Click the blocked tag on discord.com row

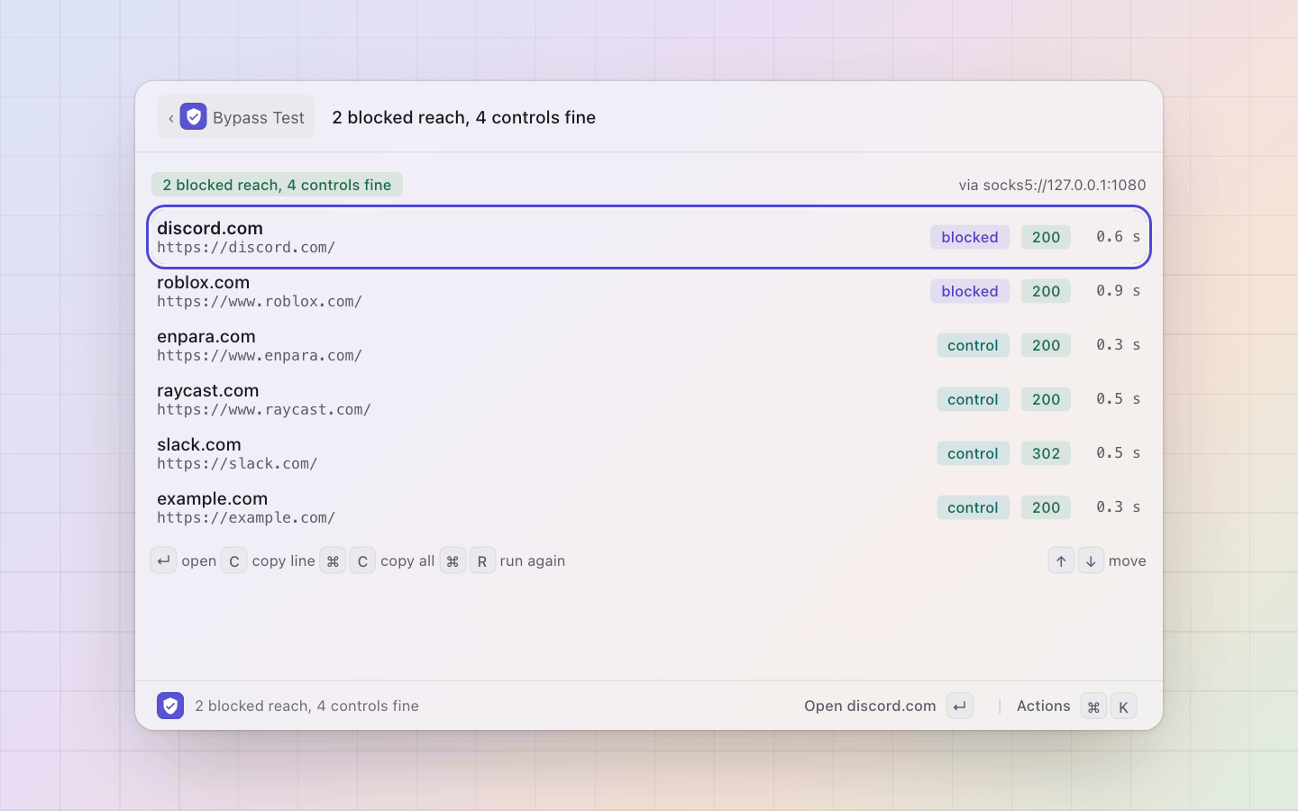coord(970,237)
